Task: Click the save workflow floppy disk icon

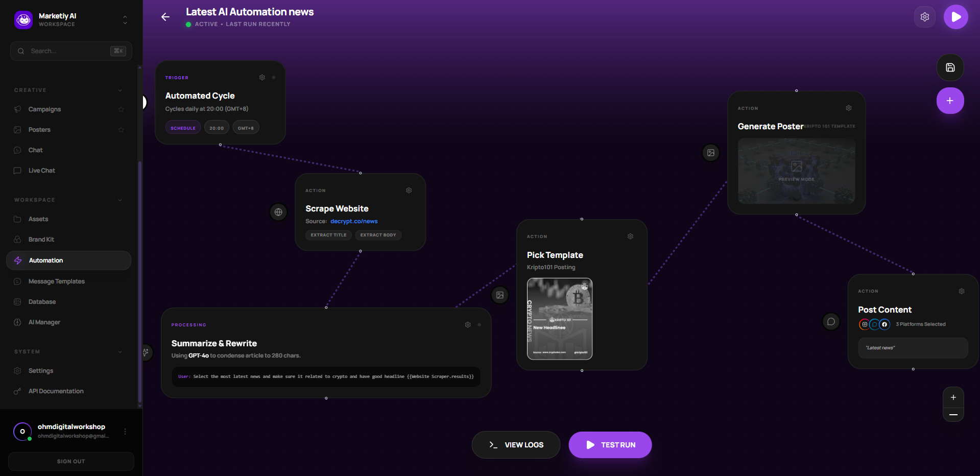Action: point(950,67)
